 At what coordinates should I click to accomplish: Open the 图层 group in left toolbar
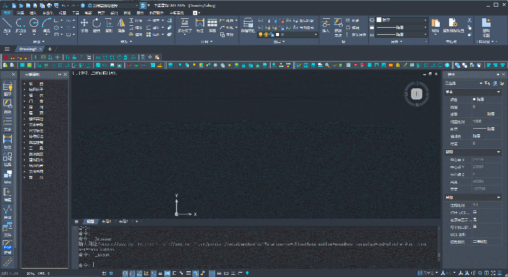click(x=8, y=89)
